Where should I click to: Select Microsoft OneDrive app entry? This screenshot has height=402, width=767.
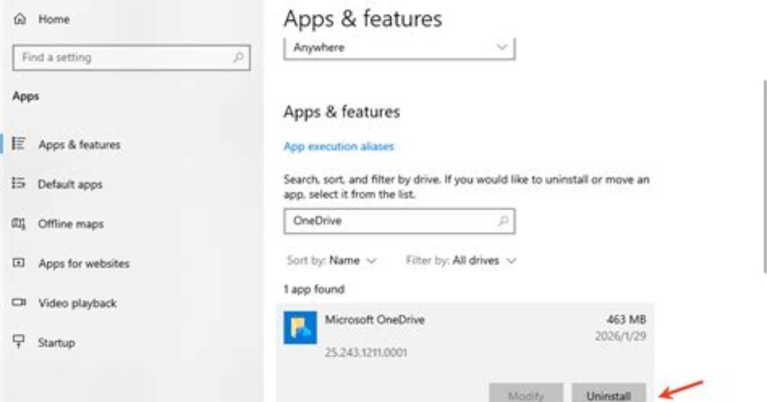pos(465,351)
